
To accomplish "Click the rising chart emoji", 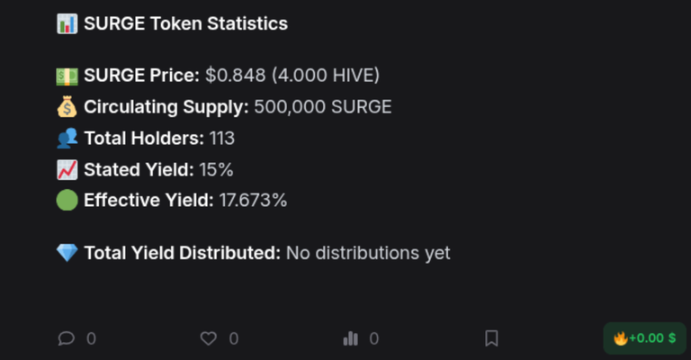I will [x=67, y=169].
